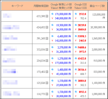Viewport: 108px width, 99px height.
Task: Click the icon next to 591,268 searches
Action: tap(47, 39)
